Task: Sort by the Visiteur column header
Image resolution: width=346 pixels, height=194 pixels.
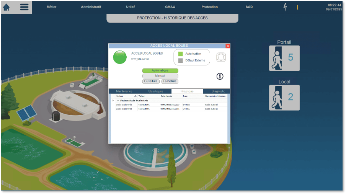Action: [149, 96]
